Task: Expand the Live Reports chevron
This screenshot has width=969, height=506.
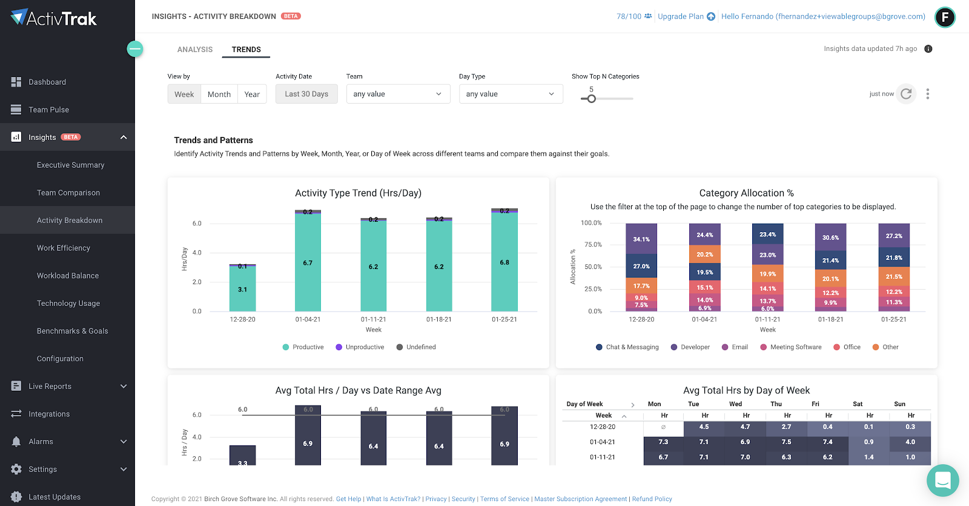Action: pos(124,387)
